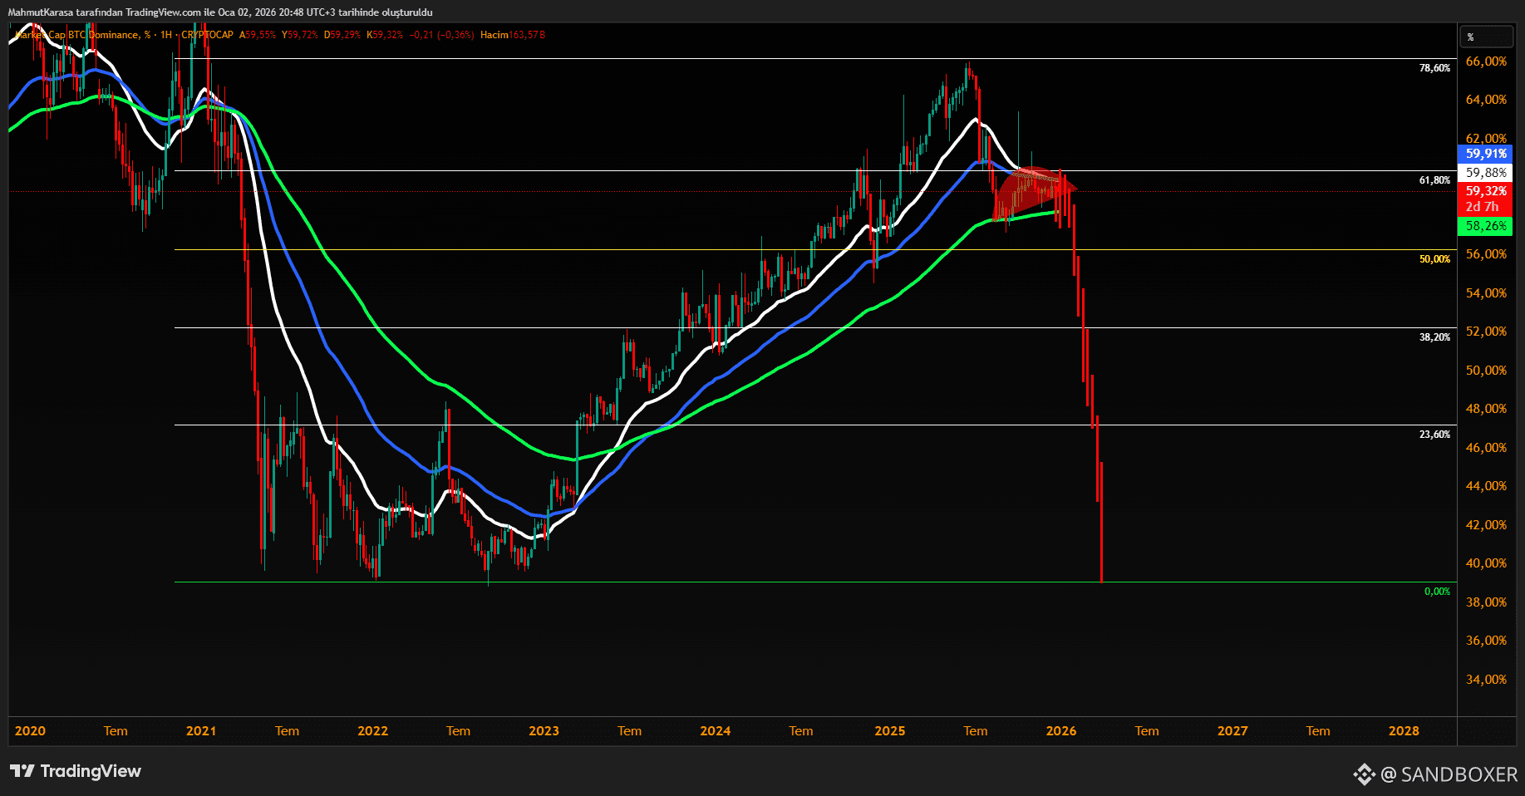Screen dimensions: 1525x796
Task: Click the 78,60% Fibonacci level label
Action: coord(1434,68)
